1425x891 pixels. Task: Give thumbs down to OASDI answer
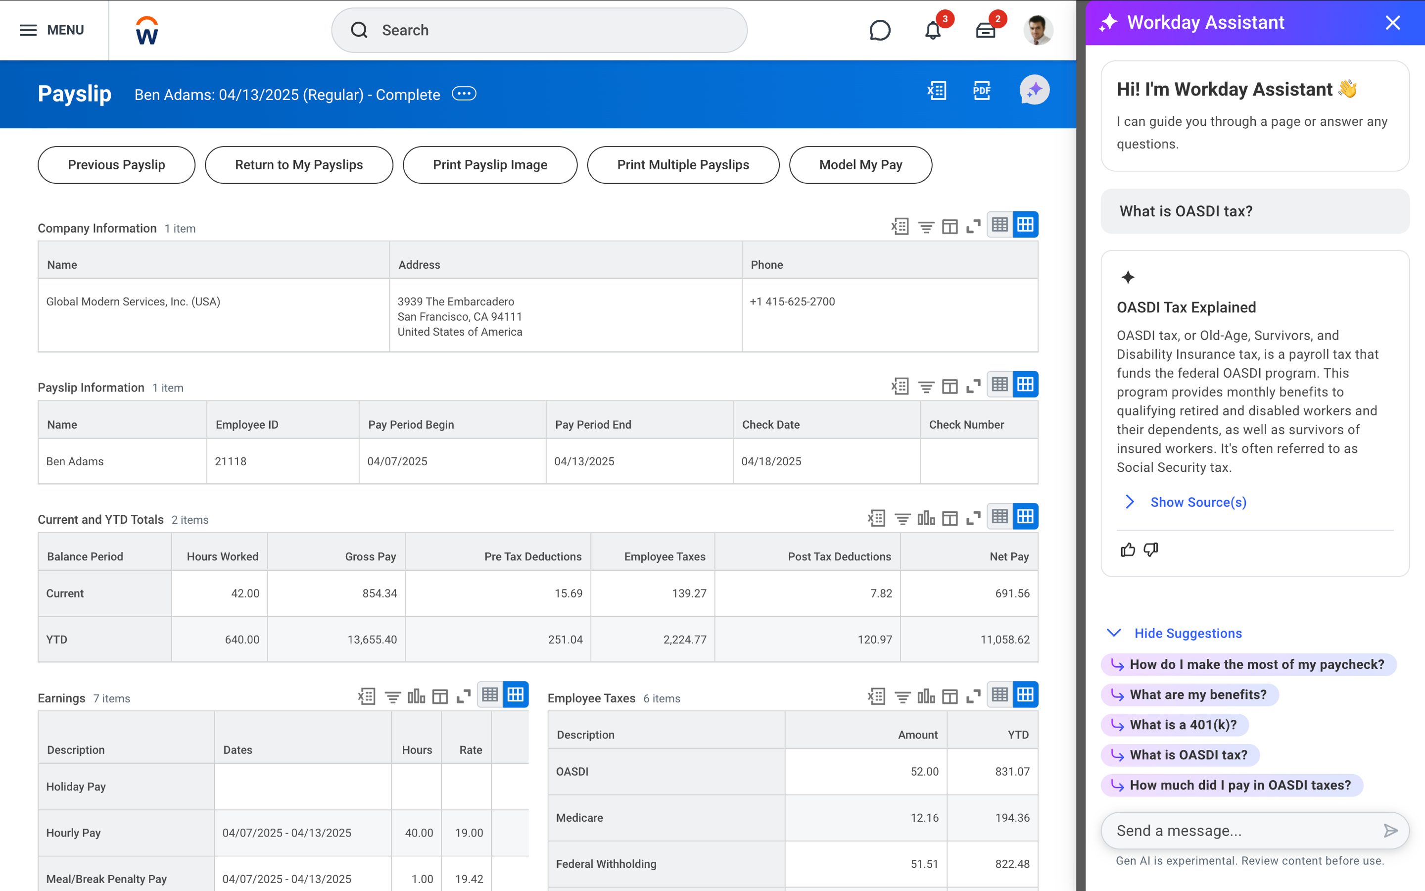click(1150, 550)
